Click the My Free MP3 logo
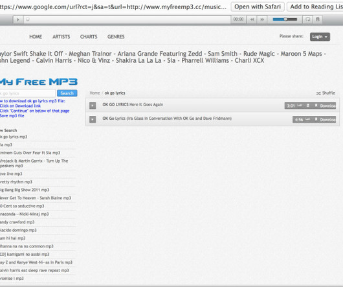This screenshot has height=287, width=343. [38, 82]
